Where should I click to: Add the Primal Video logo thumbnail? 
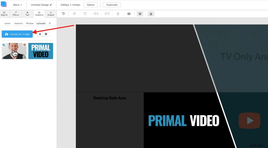tap(41, 51)
